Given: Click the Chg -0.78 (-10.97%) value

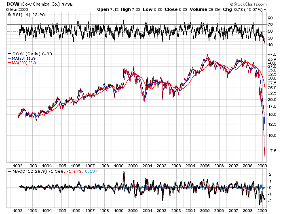Looking at the screenshot, I should pos(243,9).
